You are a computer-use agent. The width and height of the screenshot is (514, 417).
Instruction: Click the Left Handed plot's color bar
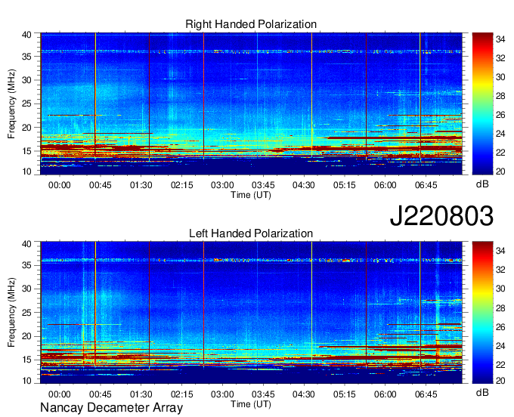[482, 313]
